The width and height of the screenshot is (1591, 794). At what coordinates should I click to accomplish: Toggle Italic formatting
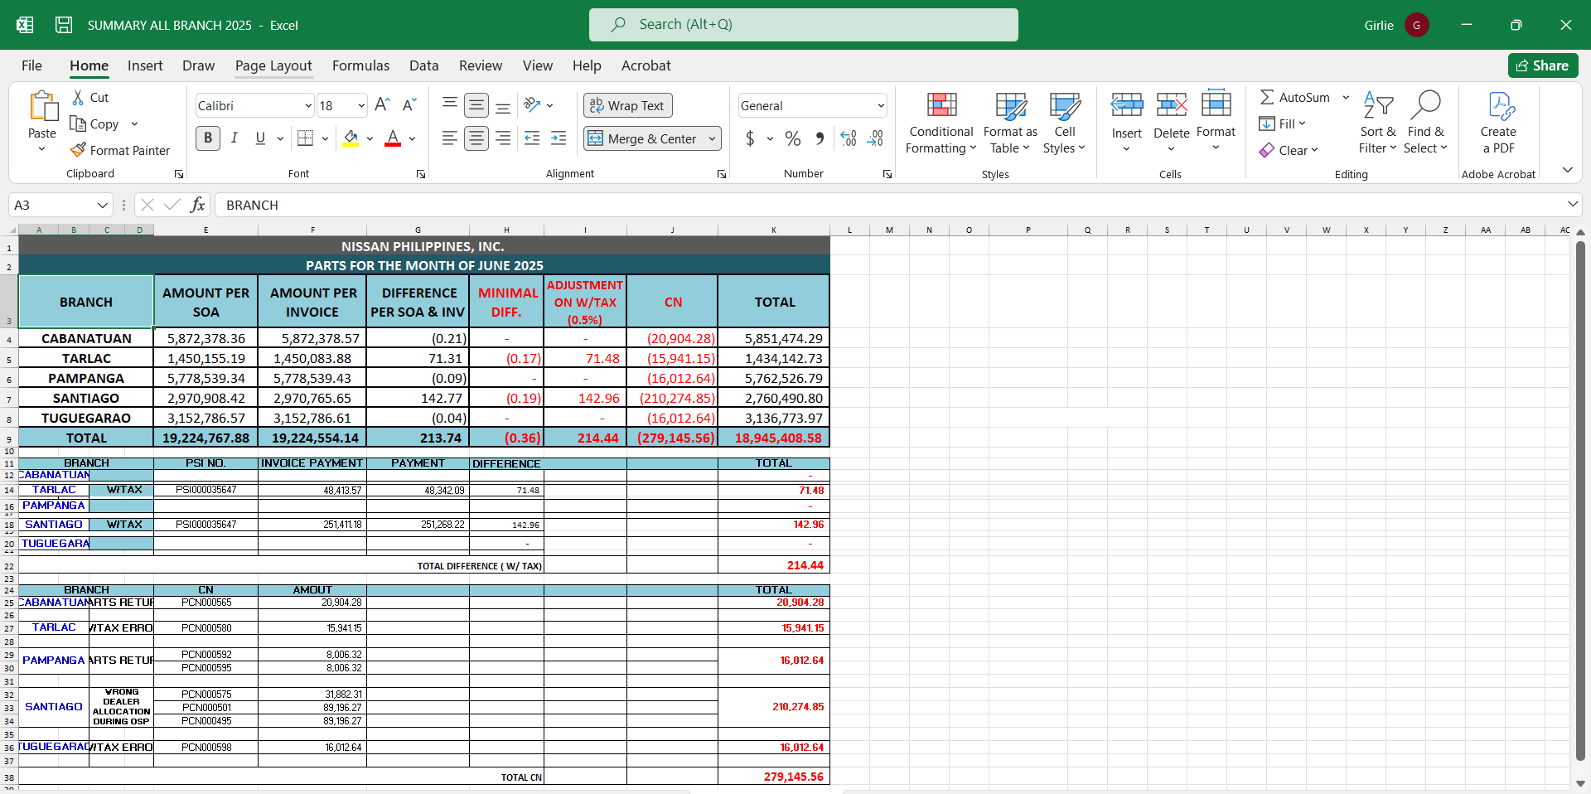(x=235, y=138)
